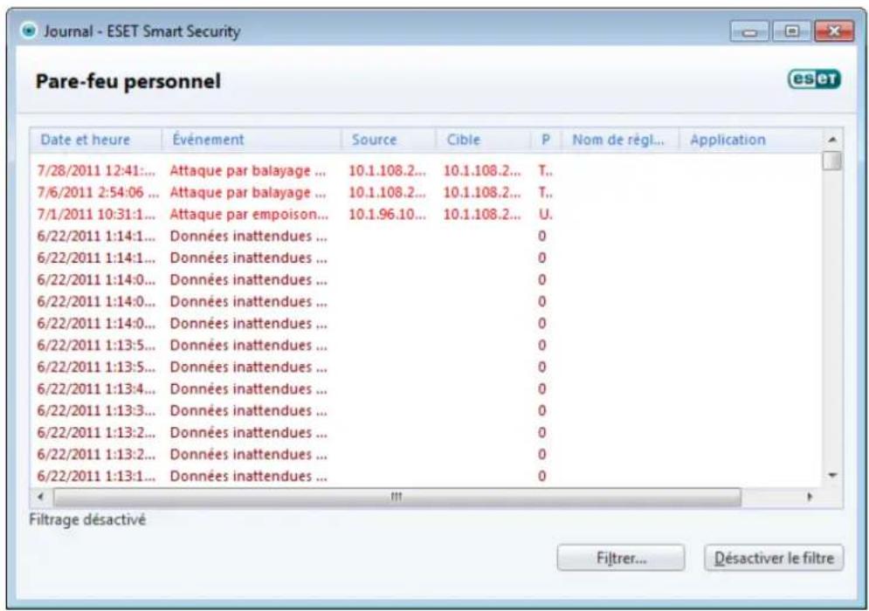869x611 pixels.
Task: Select the 7/28/2011 12:41 log entry
Action: (x=424, y=170)
